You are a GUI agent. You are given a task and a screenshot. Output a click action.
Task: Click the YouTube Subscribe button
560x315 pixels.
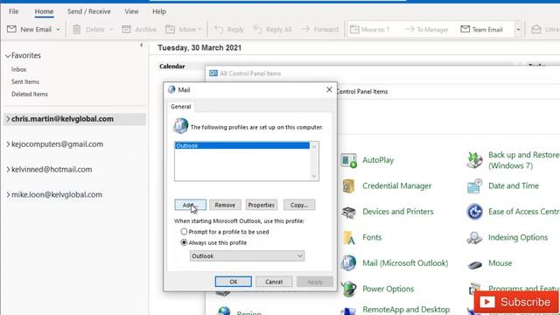[516, 302]
